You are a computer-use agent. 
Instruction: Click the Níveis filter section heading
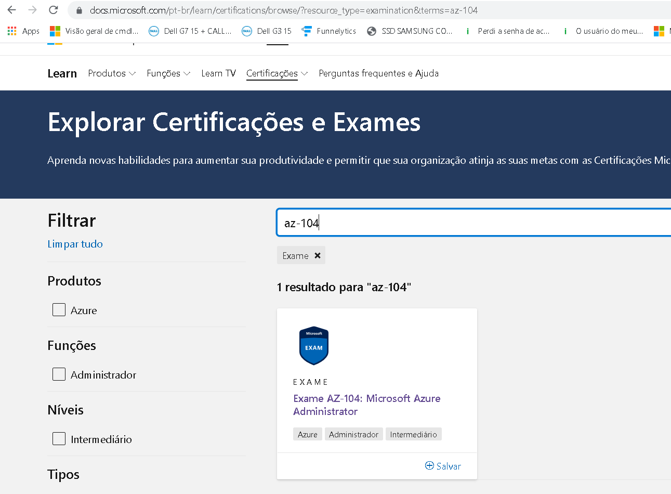pos(65,410)
